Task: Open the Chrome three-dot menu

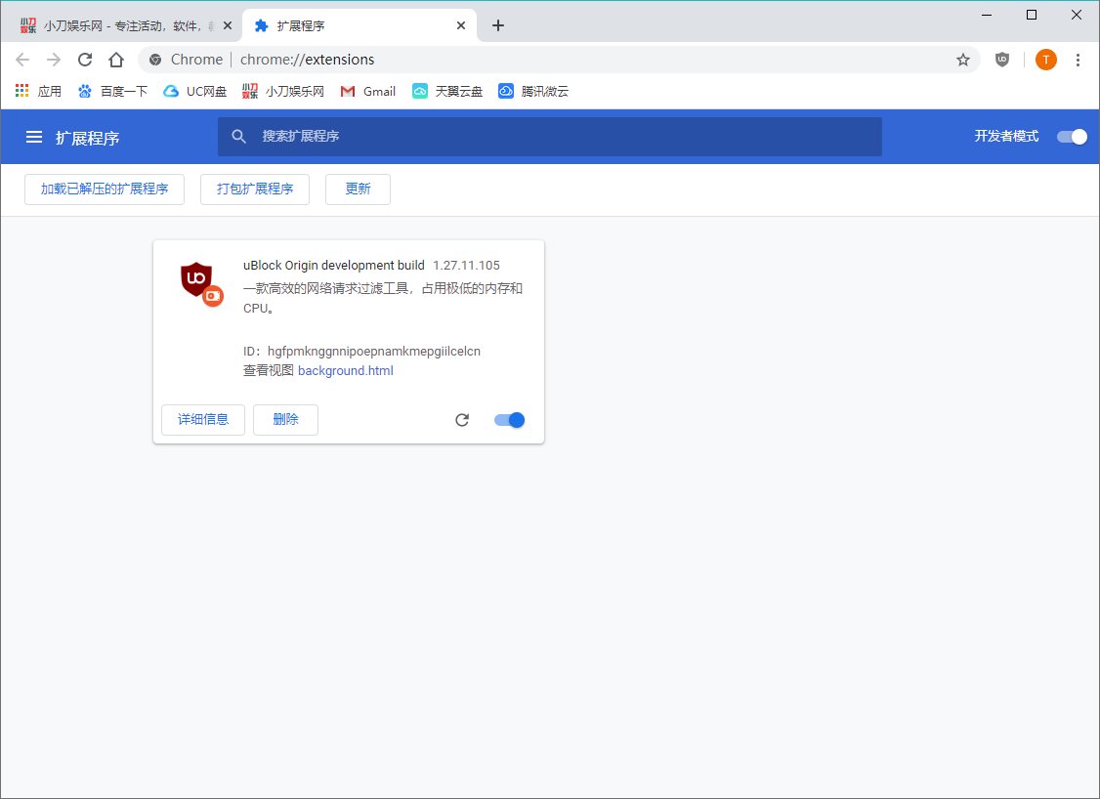Action: (1078, 60)
